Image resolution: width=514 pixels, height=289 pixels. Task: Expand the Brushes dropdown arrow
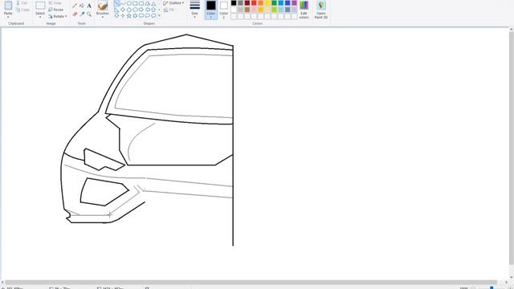(x=103, y=17)
